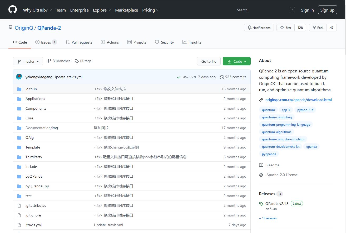The image size is (346, 233).
Task: Click the .travis.yml file icon
Action: pyautogui.click(x=19, y=225)
